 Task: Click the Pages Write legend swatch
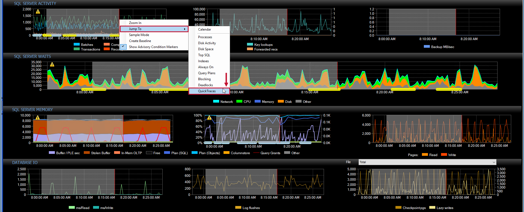click(x=444, y=155)
